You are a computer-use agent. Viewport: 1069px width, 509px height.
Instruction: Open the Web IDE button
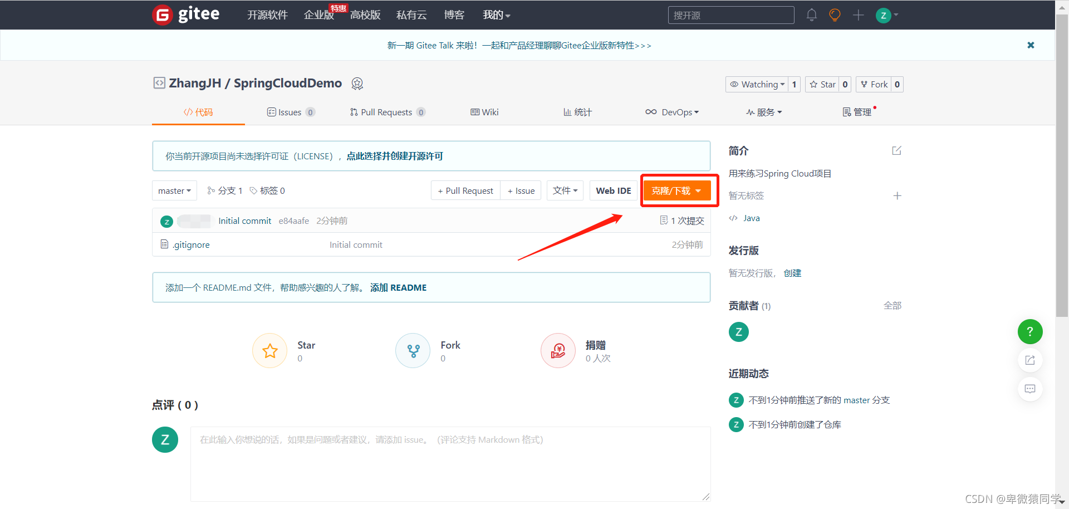click(x=614, y=190)
